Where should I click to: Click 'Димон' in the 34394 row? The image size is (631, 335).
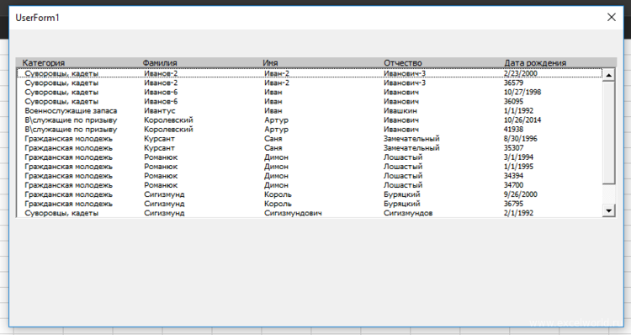[x=276, y=176]
